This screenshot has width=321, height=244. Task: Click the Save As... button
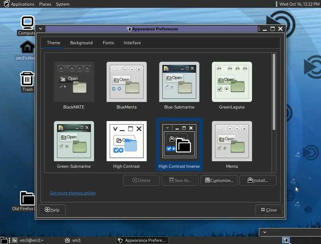(x=180, y=180)
